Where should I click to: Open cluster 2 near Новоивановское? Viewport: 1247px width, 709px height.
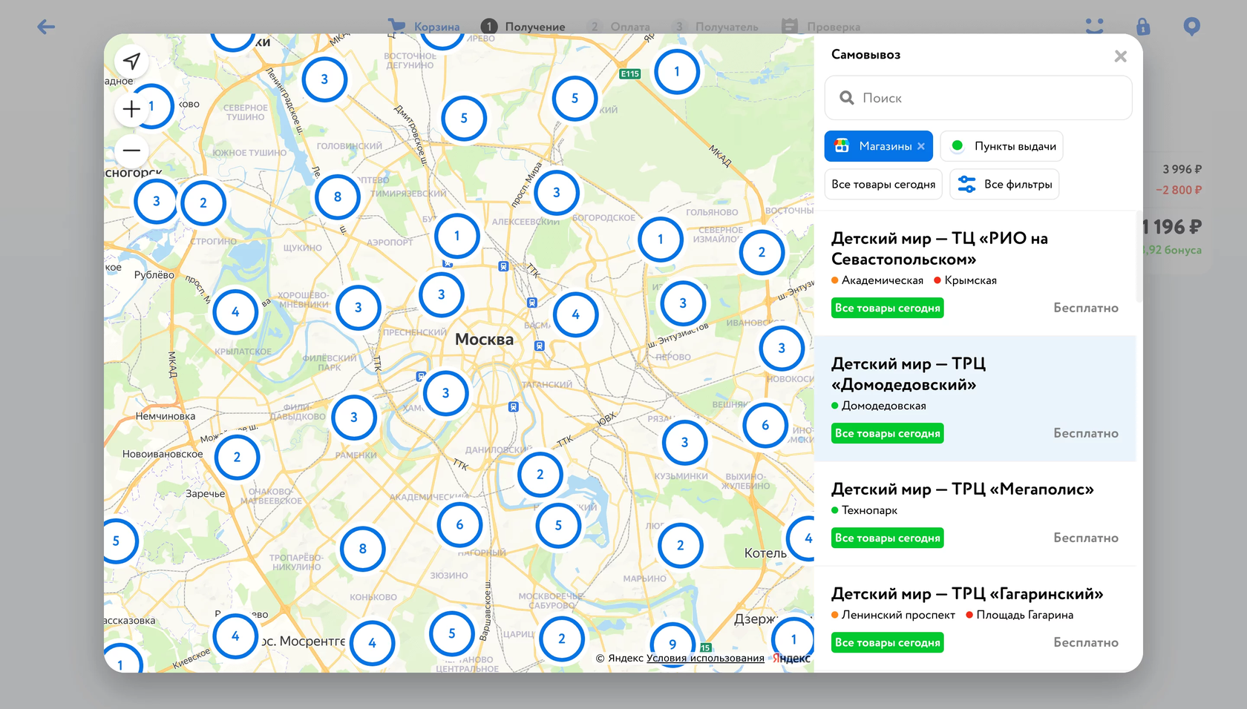[x=237, y=458]
